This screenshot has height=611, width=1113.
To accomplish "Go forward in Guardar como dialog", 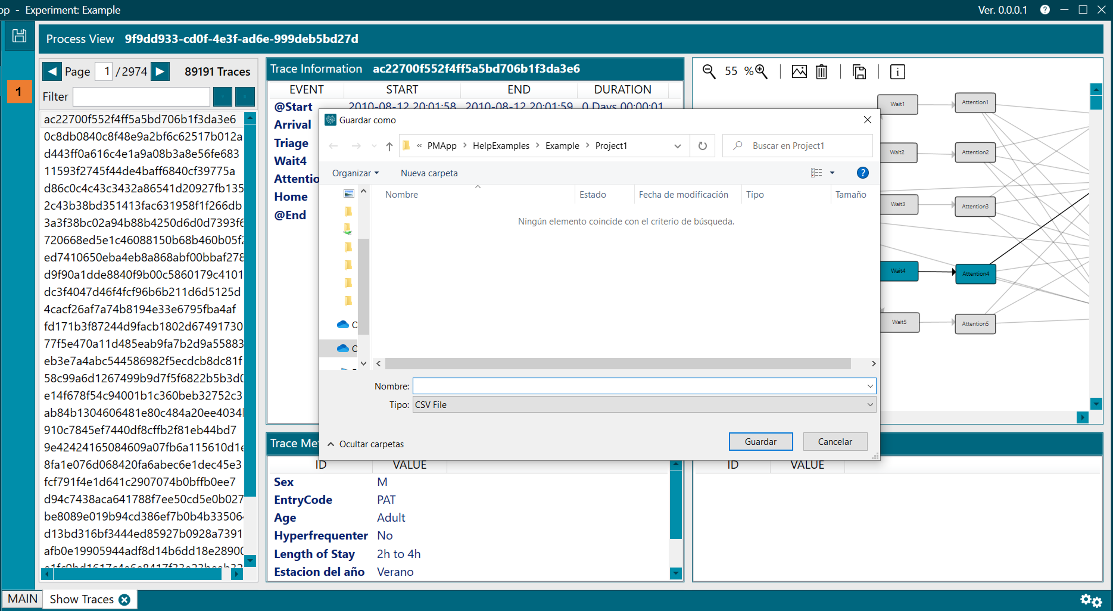I will (356, 146).
